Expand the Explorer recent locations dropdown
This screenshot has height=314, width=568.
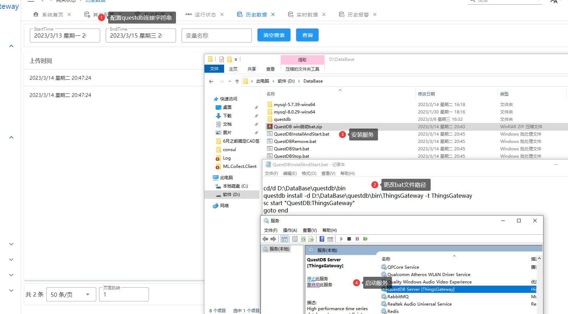(230, 81)
